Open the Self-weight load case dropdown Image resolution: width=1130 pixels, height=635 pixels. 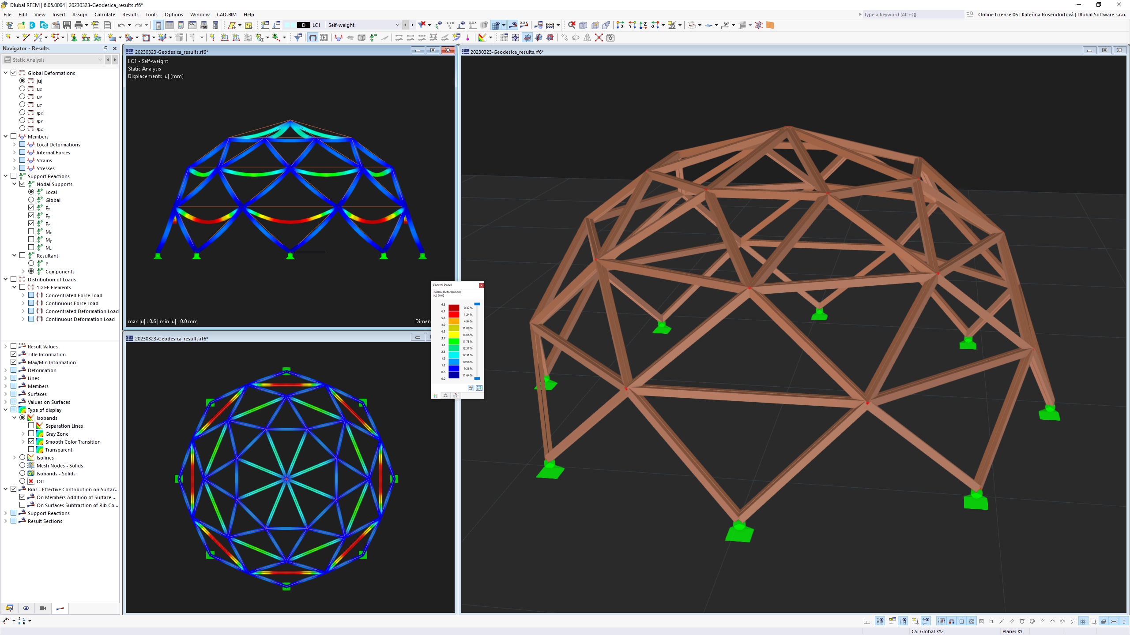(398, 25)
